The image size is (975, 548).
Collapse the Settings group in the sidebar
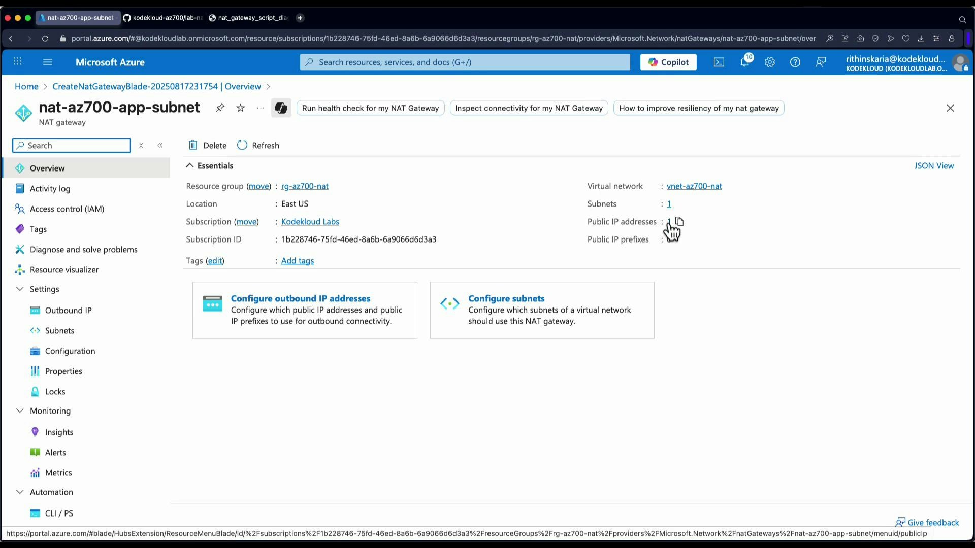click(x=20, y=289)
